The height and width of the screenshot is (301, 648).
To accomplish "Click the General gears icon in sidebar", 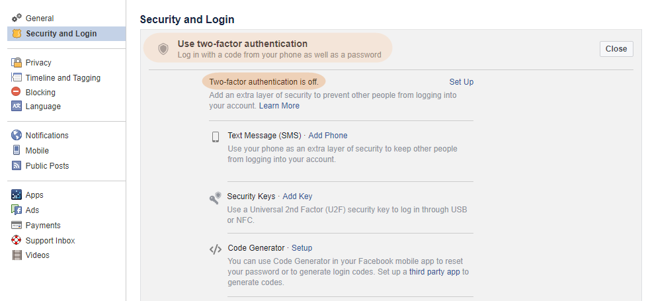I will coord(17,18).
